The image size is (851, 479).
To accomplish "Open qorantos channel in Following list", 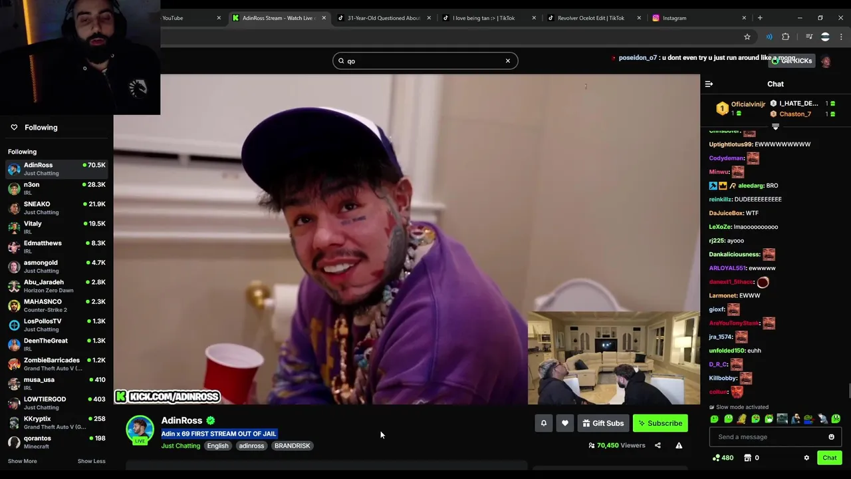I will (x=57, y=442).
